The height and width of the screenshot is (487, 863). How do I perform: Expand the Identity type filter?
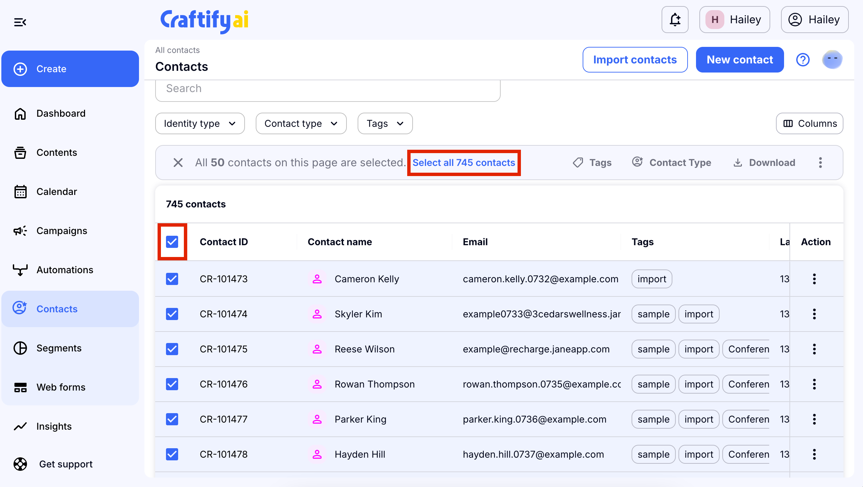coord(200,123)
